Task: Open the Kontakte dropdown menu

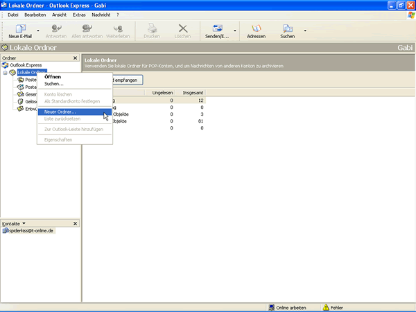Action: 24,223
